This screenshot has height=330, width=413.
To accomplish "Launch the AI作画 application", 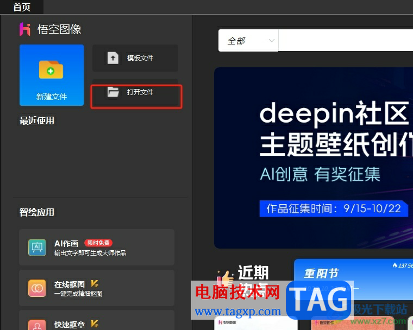I will pos(97,247).
